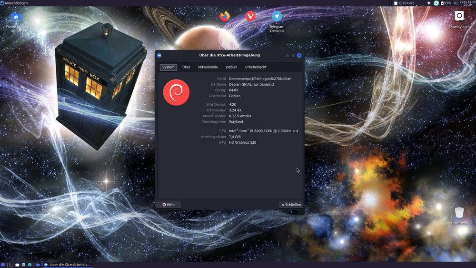Click Distributor value 'Debian'

[235, 96]
